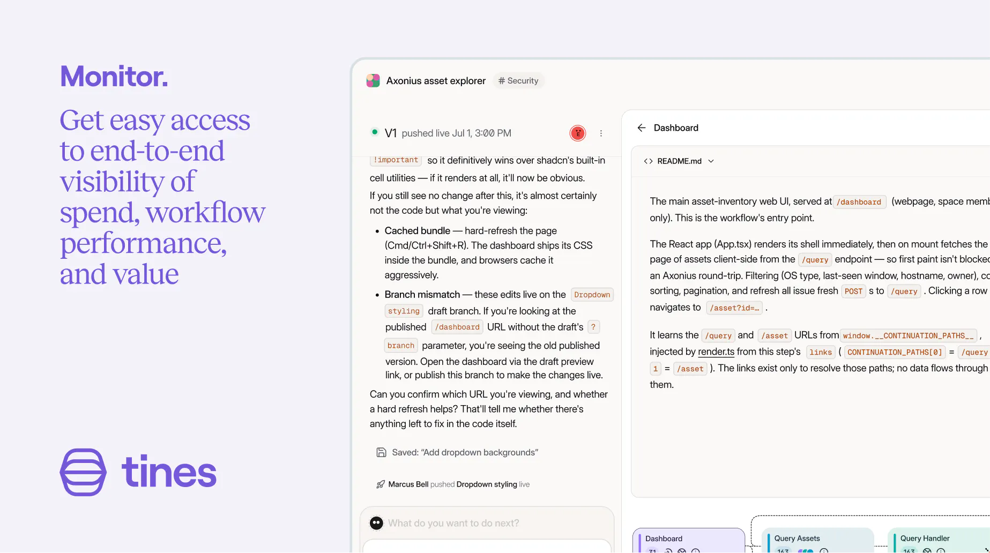Screen dimensions: 990x553
Task: Expand the README.md file chevron
Action: point(711,161)
